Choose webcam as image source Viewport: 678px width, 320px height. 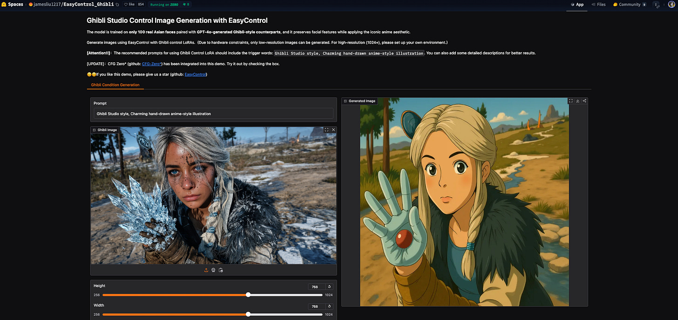213,270
